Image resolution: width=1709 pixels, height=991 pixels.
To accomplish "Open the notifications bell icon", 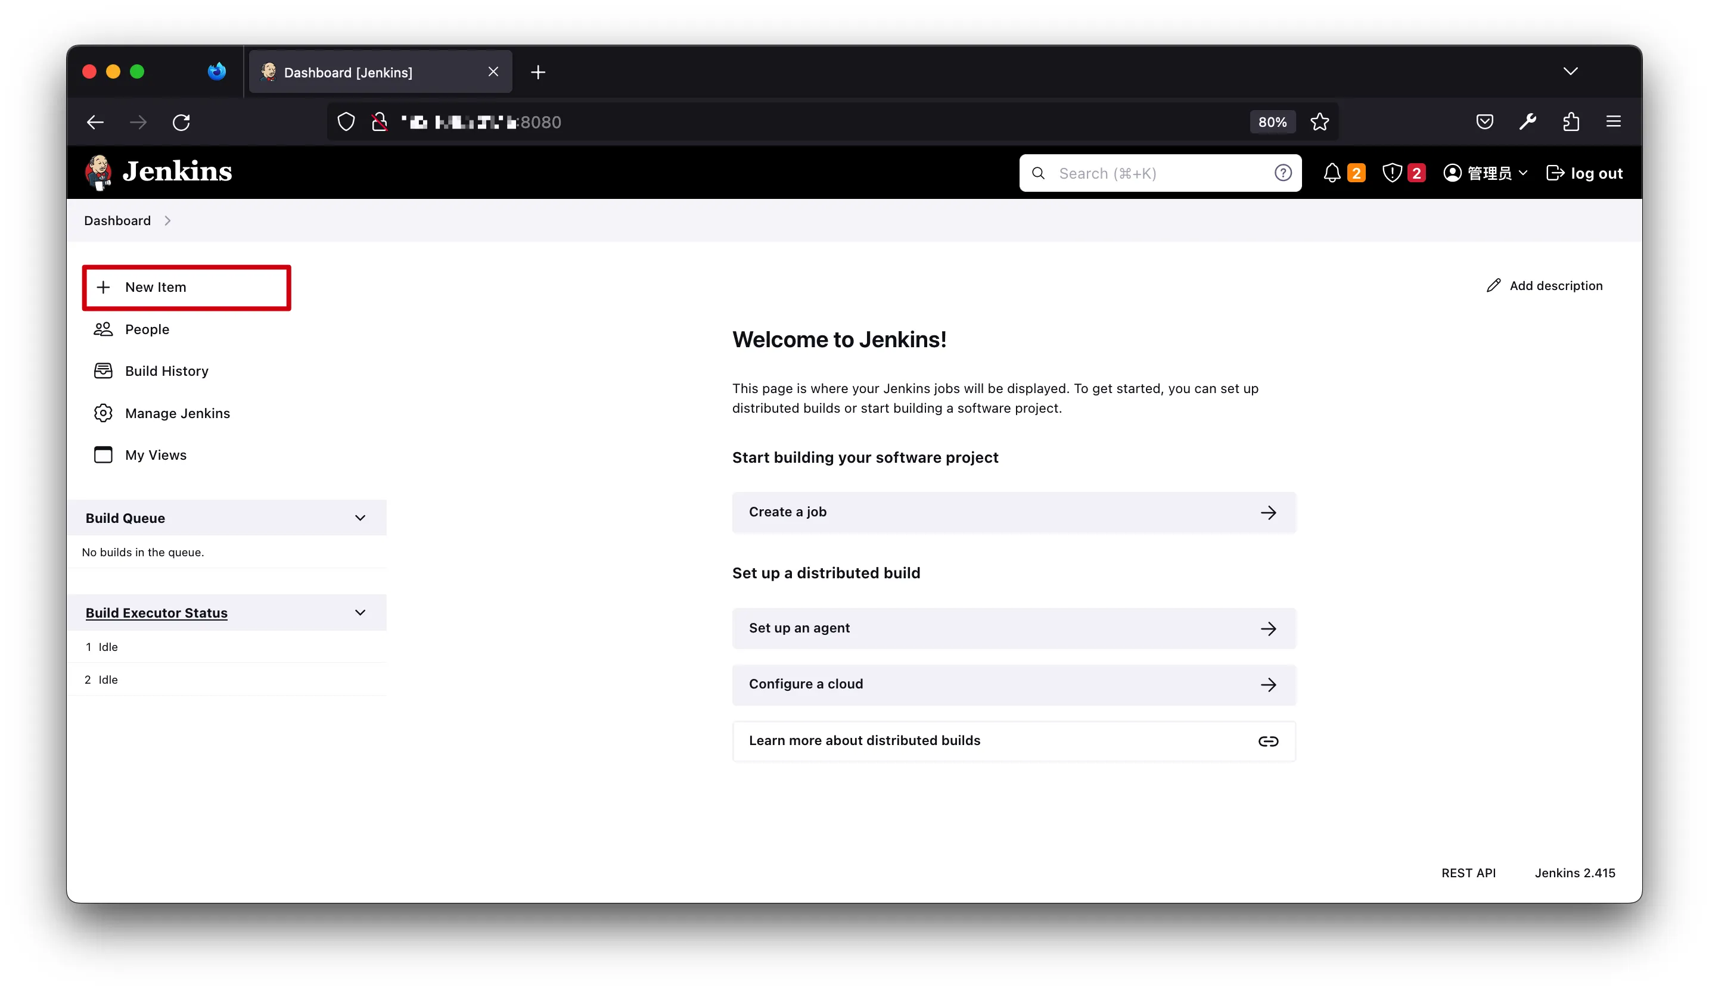I will pos(1332,173).
